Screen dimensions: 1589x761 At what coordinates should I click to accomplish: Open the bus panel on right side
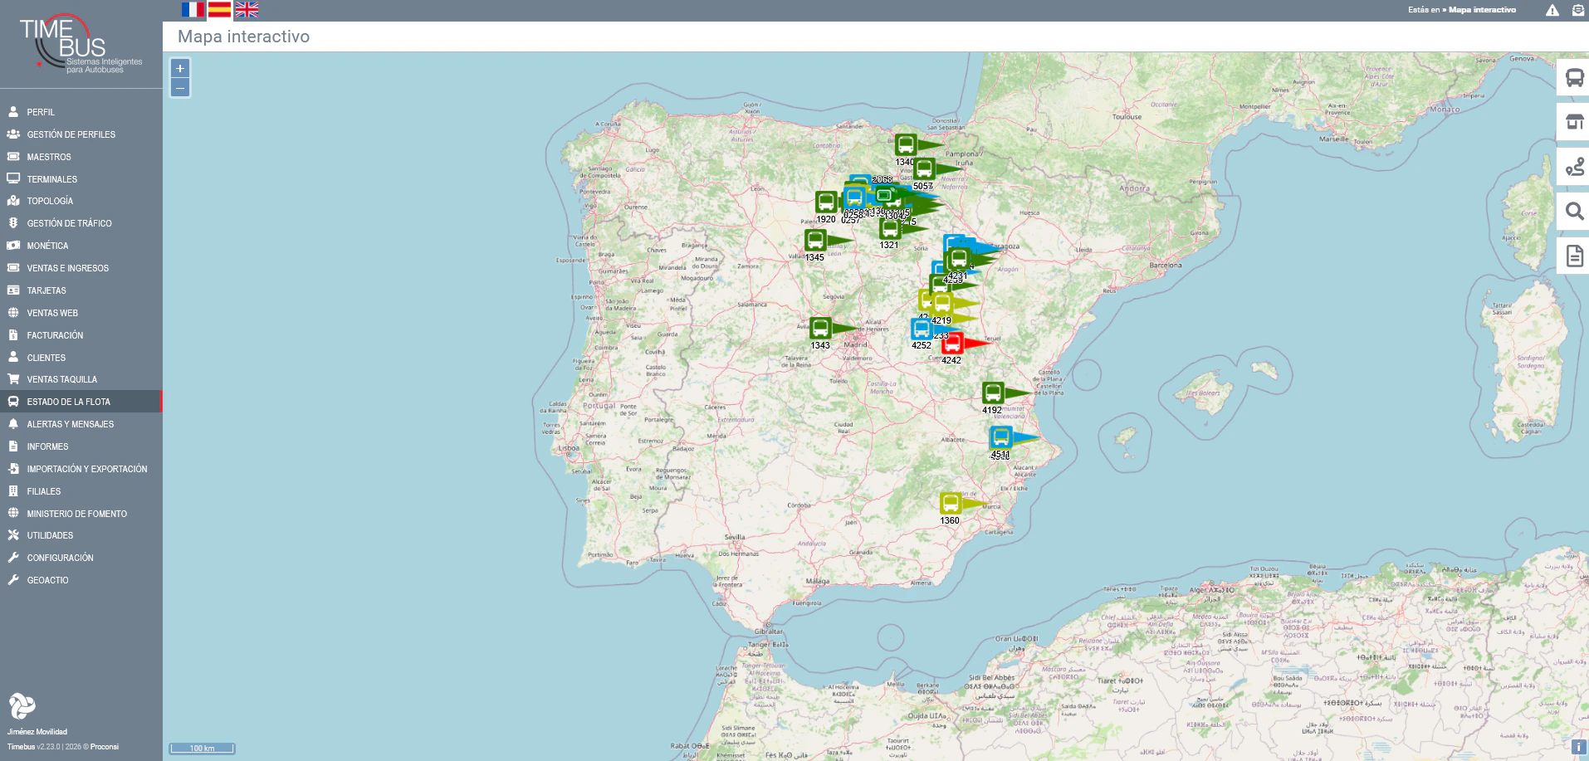click(x=1574, y=78)
